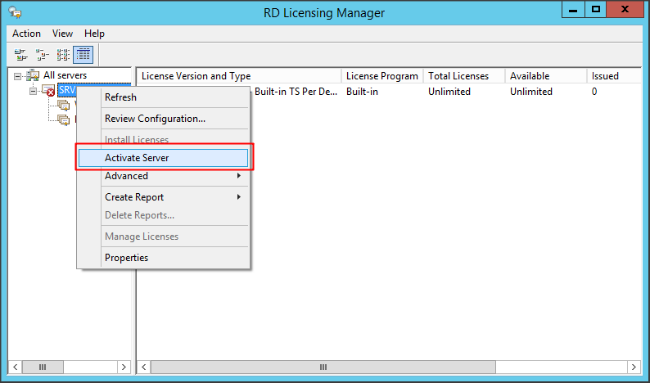
Task: Click the second license pack icon under SRV
Action: tap(64, 119)
